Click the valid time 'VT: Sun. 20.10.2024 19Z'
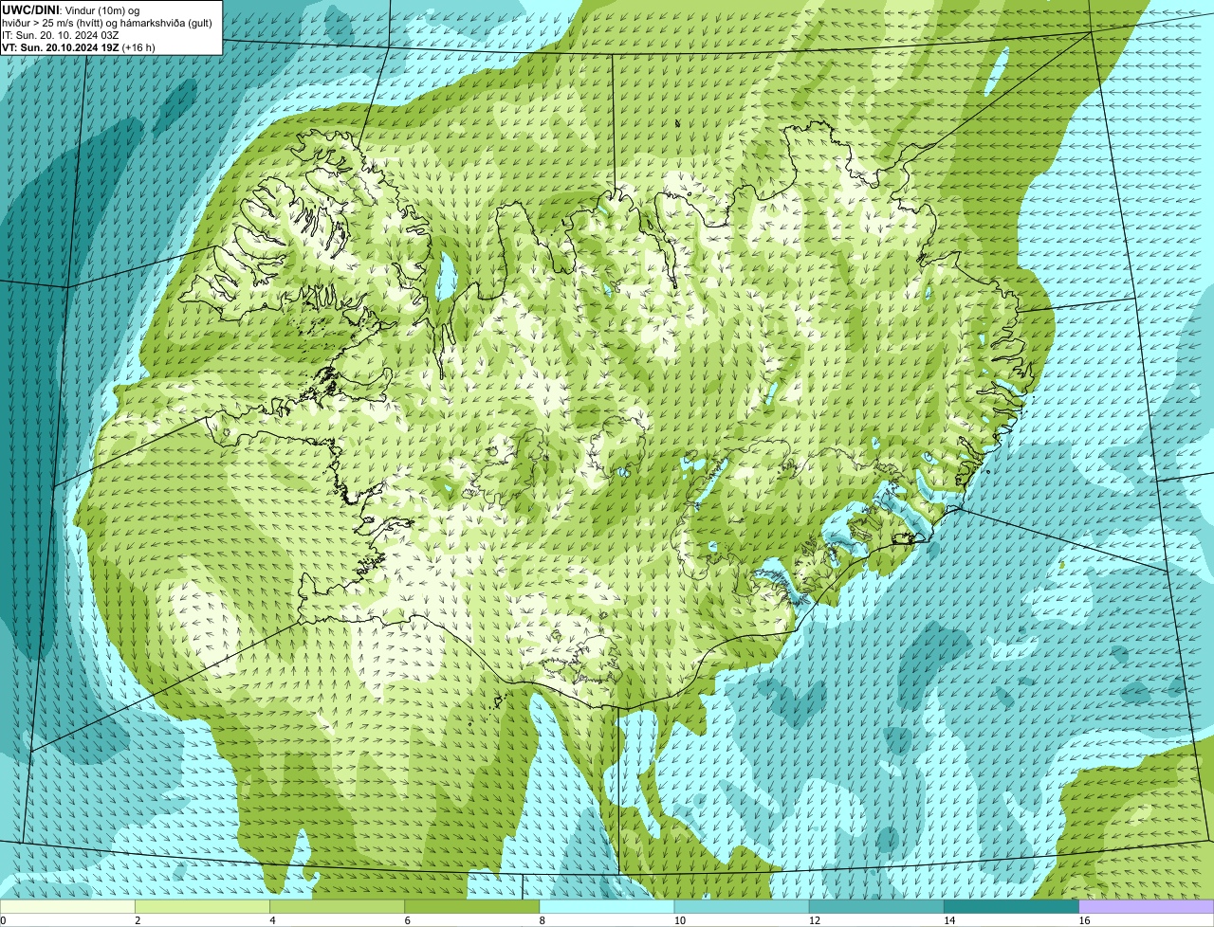The height and width of the screenshot is (927, 1214). (x=61, y=47)
